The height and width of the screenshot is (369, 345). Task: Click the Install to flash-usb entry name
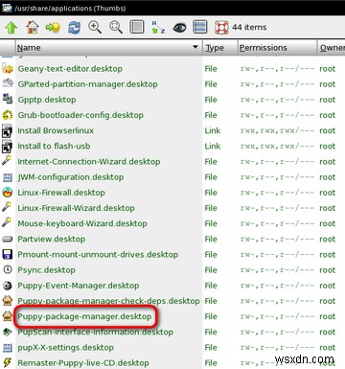54,146
